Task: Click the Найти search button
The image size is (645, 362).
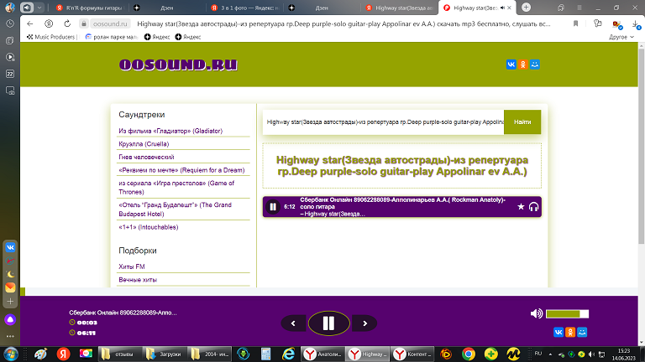Action: (522, 122)
